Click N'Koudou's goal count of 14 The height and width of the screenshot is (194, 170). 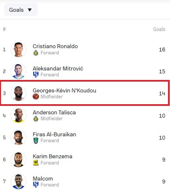pos(162,93)
